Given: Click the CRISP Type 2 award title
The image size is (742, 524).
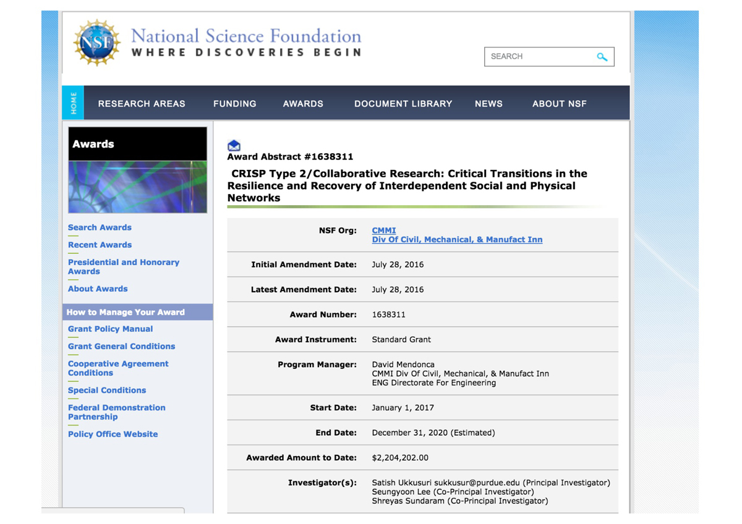Looking at the screenshot, I should pyautogui.click(x=407, y=185).
